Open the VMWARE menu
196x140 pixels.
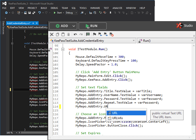pyautogui.click(x=95, y=8)
